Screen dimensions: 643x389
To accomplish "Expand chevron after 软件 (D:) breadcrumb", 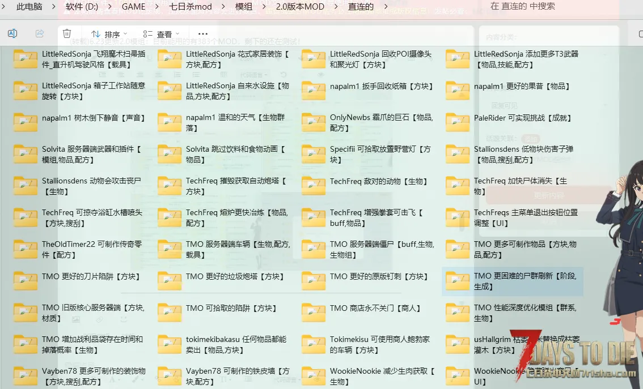I will [110, 7].
